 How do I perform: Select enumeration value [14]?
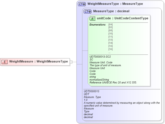click(x=111, y=43)
